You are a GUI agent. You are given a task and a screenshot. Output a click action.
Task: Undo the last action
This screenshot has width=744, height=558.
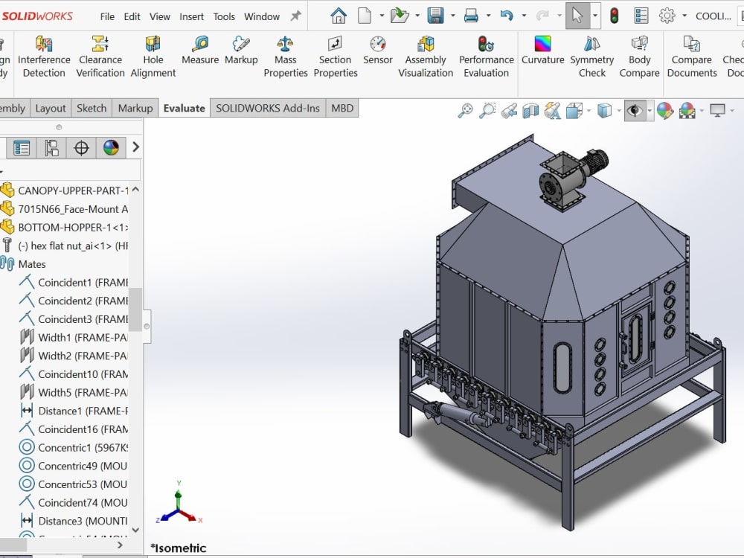coord(506,16)
